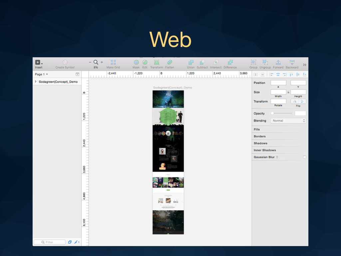This screenshot has width=341, height=256.
Task: Enable the Gaussian Blur checkbox
Action: pos(304,157)
